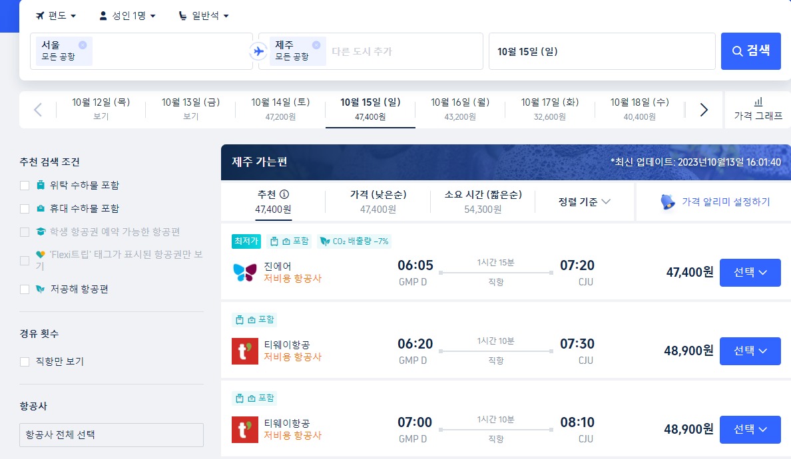Click 제주 가는편 header title
The image size is (791, 459).
tap(259, 162)
